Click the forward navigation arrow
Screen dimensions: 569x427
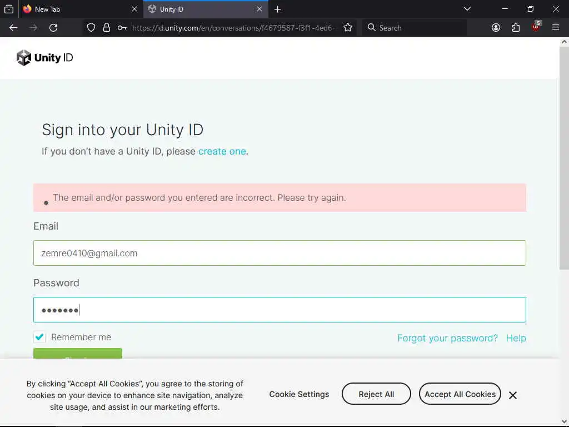click(x=33, y=28)
